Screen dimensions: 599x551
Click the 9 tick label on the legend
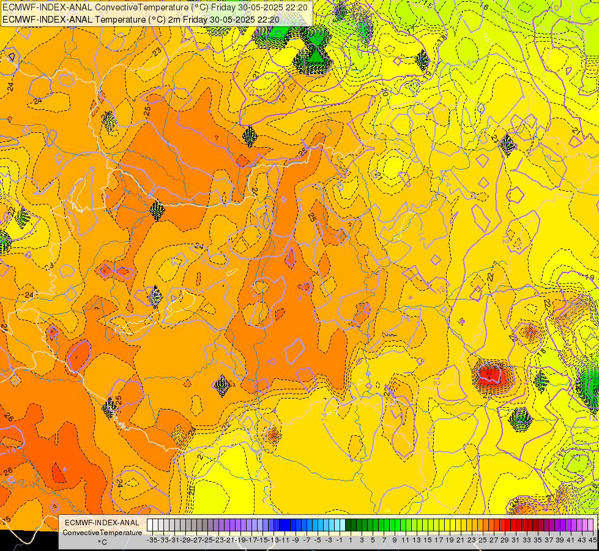395,540
